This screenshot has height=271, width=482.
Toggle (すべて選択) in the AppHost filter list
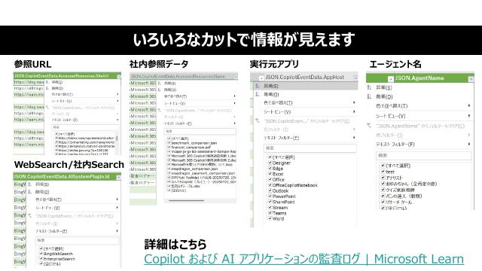pyautogui.click(x=270, y=157)
